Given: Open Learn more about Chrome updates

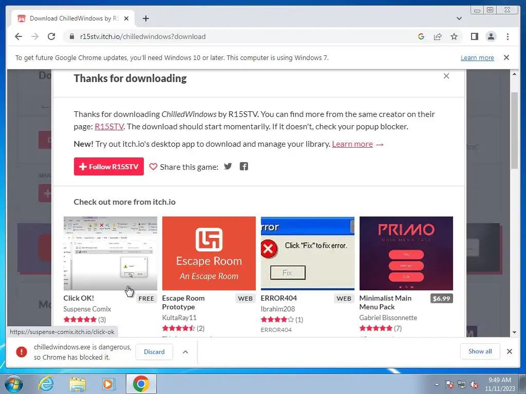Looking at the screenshot, I should coord(477,57).
